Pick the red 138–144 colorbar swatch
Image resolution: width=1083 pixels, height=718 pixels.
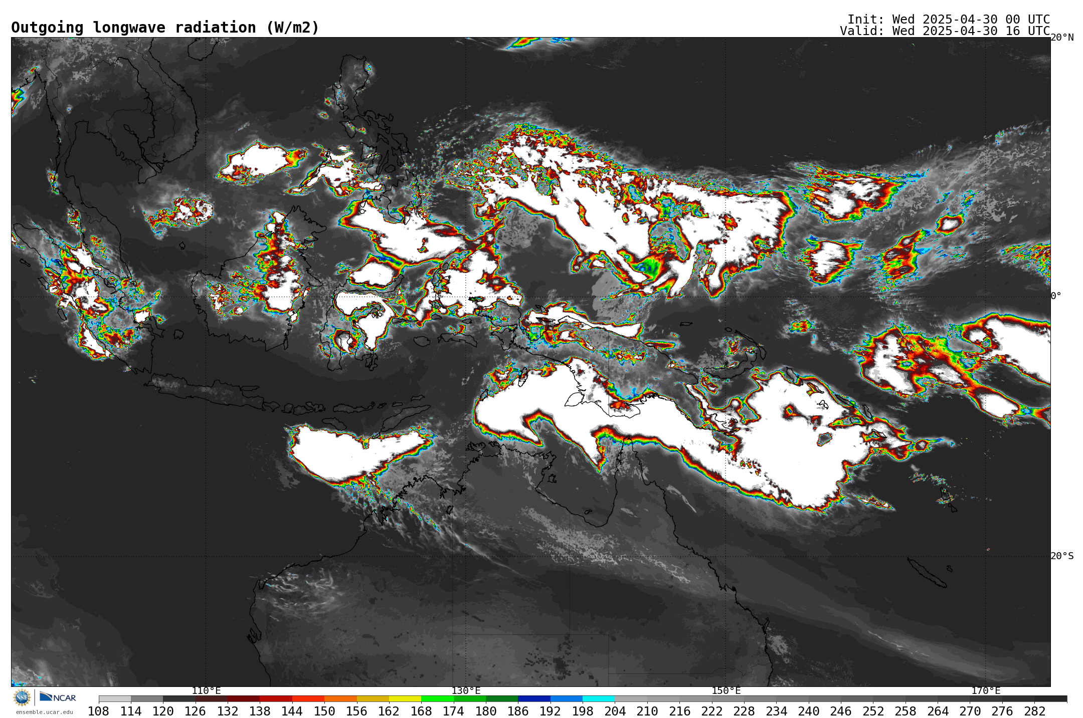(x=276, y=698)
